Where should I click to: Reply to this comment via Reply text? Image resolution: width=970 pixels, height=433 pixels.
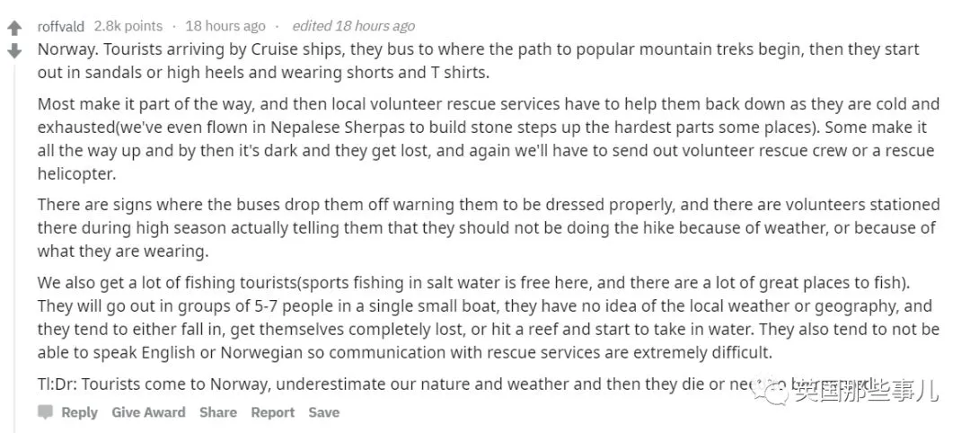pyautogui.click(x=79, y=412)
